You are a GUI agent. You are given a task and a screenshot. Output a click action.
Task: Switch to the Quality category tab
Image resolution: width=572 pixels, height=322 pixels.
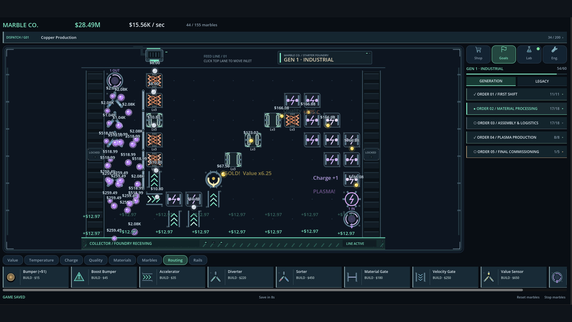(x=96, y=260)
